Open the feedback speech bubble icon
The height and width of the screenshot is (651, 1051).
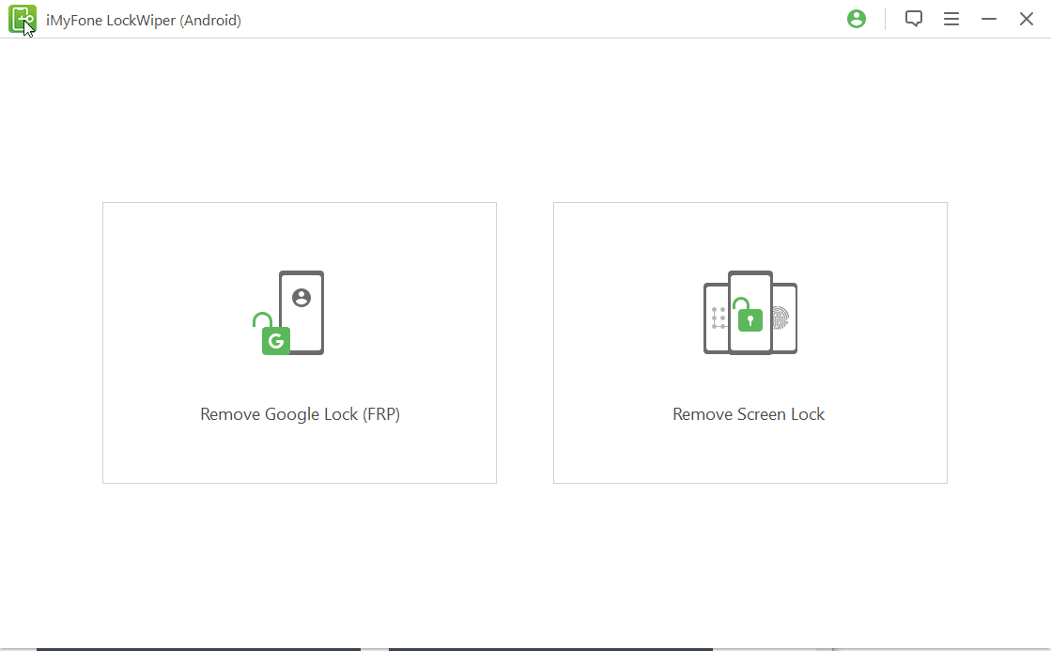tap(913, 19)
